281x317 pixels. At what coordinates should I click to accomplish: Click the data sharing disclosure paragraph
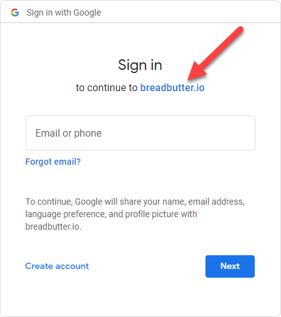click(x=135, y=214)
